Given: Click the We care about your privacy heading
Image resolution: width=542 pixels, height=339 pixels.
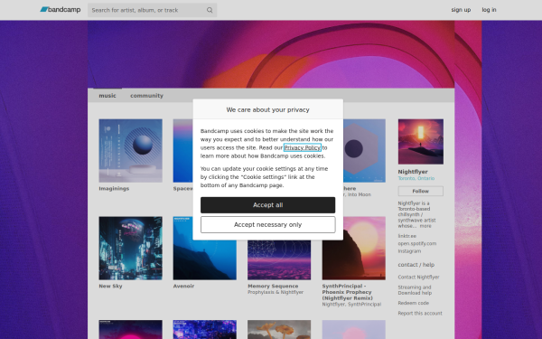Looking at the screenshot, I should click(268, 109).
